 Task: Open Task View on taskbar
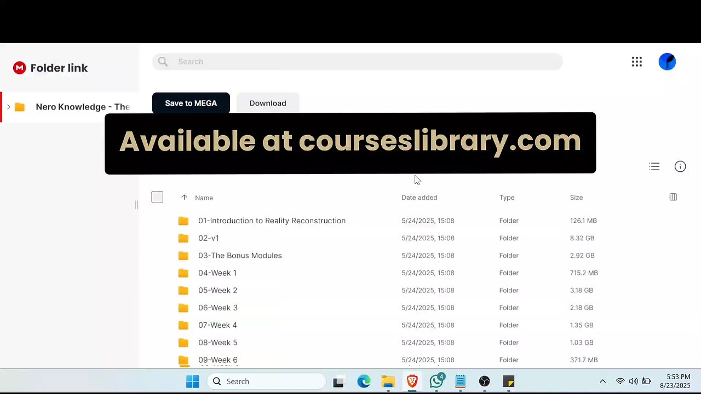pyautogui.click(x=338, y=381)
